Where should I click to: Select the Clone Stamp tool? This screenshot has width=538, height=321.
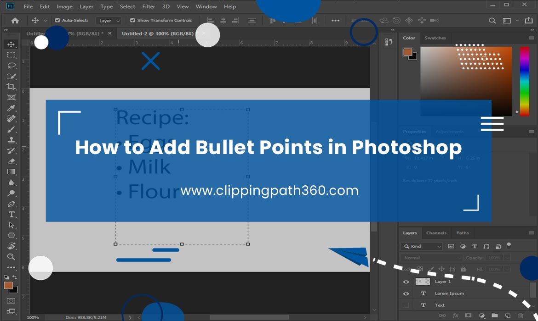(11, 140)
